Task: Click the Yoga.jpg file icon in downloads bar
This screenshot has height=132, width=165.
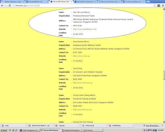Action: 57,125
